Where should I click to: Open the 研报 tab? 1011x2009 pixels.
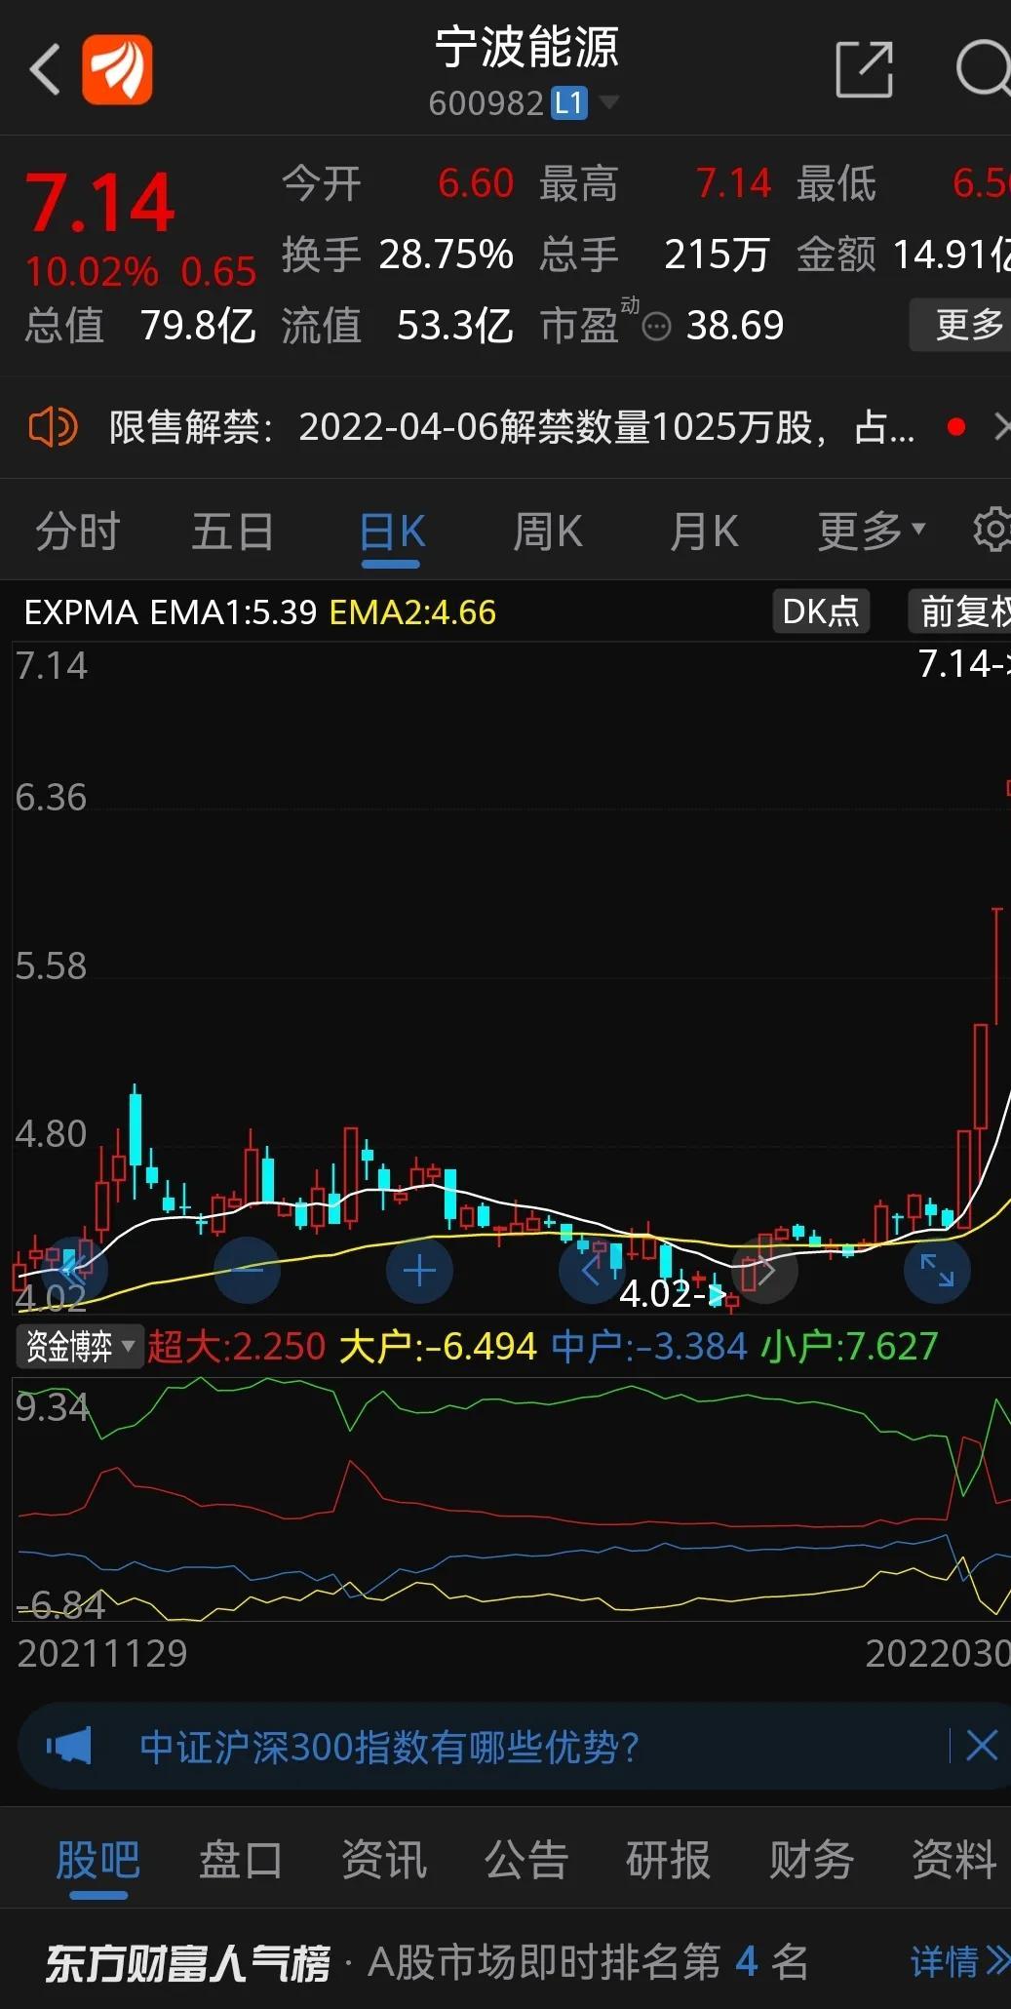[x=668, y=1859]
